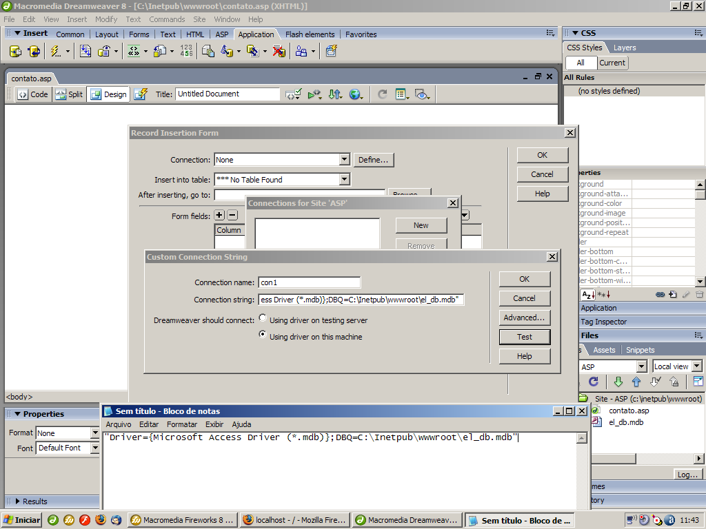Toggle the Current mode in CSS Styles

point(612,63)
